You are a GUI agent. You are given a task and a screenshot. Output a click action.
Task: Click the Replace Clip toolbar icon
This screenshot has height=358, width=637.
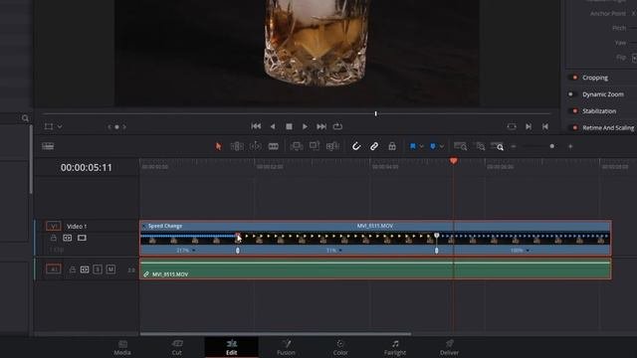pos(332,146)
